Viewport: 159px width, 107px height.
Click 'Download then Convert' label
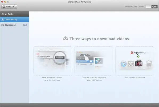pyautogui.click(x=134, y=6)
